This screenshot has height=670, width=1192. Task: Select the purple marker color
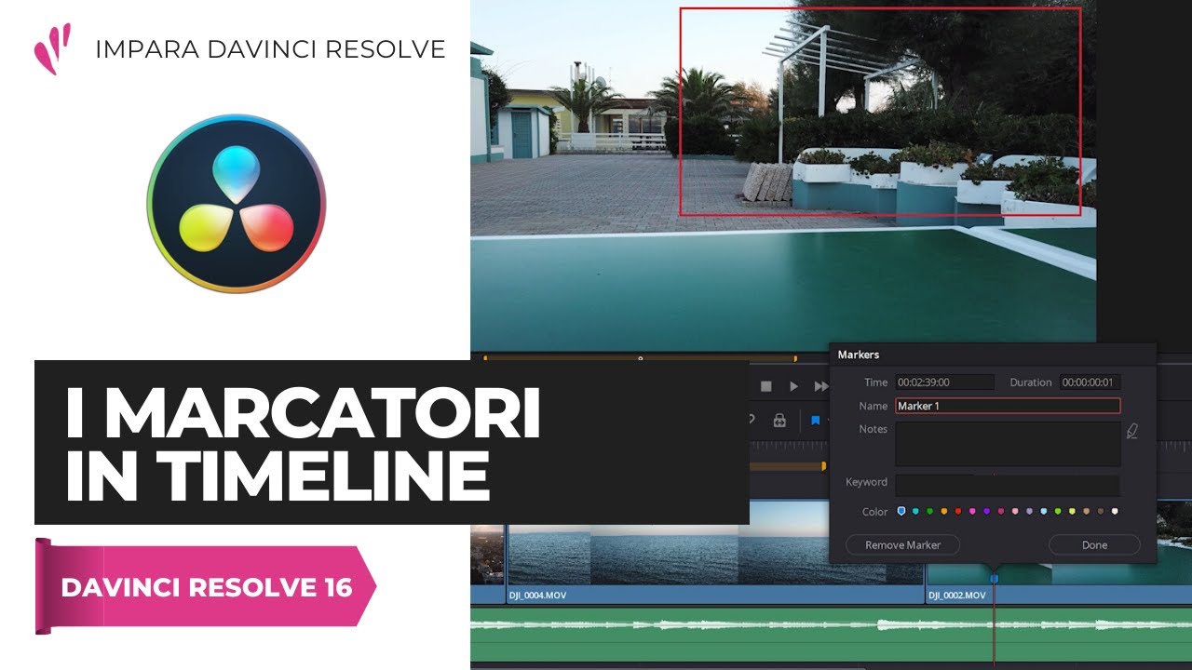[x=986, y=511]
